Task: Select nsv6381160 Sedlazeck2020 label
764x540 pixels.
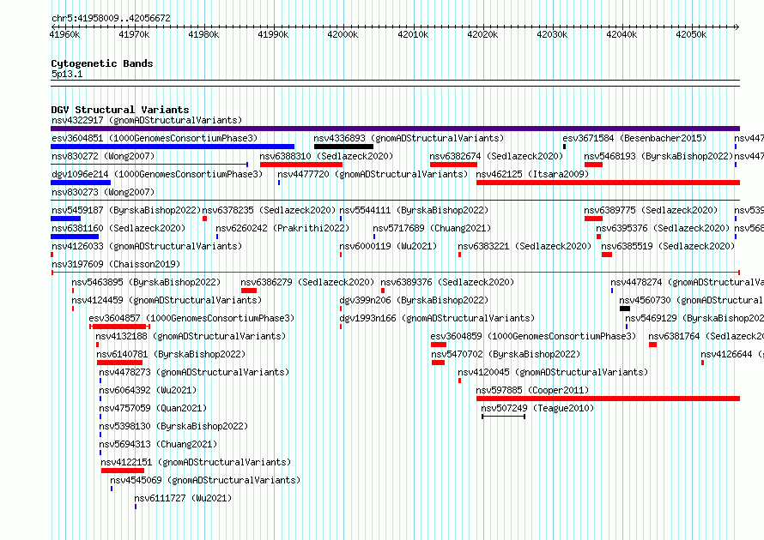Action: pyautogui.click(x=118, y=228)
